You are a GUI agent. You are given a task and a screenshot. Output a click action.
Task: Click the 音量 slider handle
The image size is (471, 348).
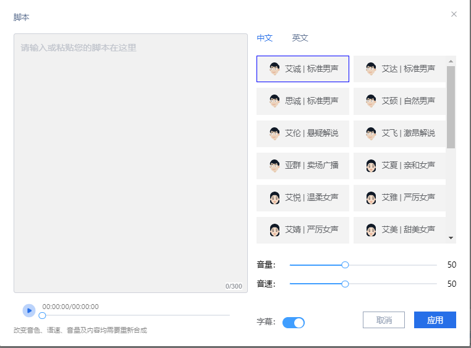tap(345, 265)
